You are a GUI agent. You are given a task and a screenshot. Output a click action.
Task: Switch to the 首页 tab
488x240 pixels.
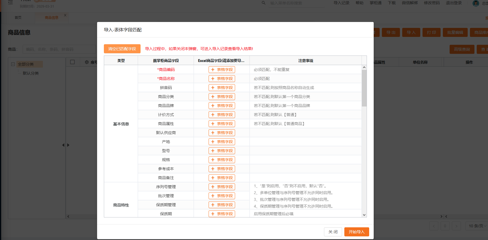click(18, 17)
